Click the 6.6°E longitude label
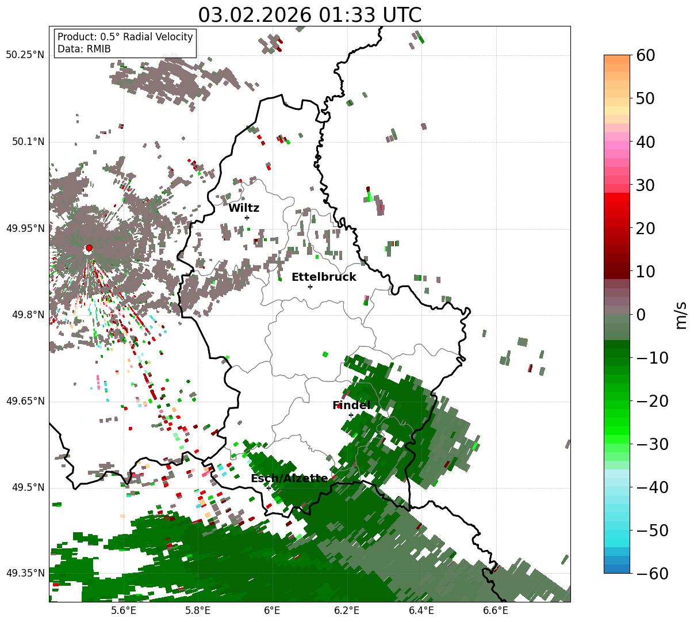This screenshot has height=622, width=694. (x=496, y=610)
